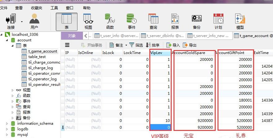Click the Export (导出) button
The image size is (273, 138).
[190, 45]
